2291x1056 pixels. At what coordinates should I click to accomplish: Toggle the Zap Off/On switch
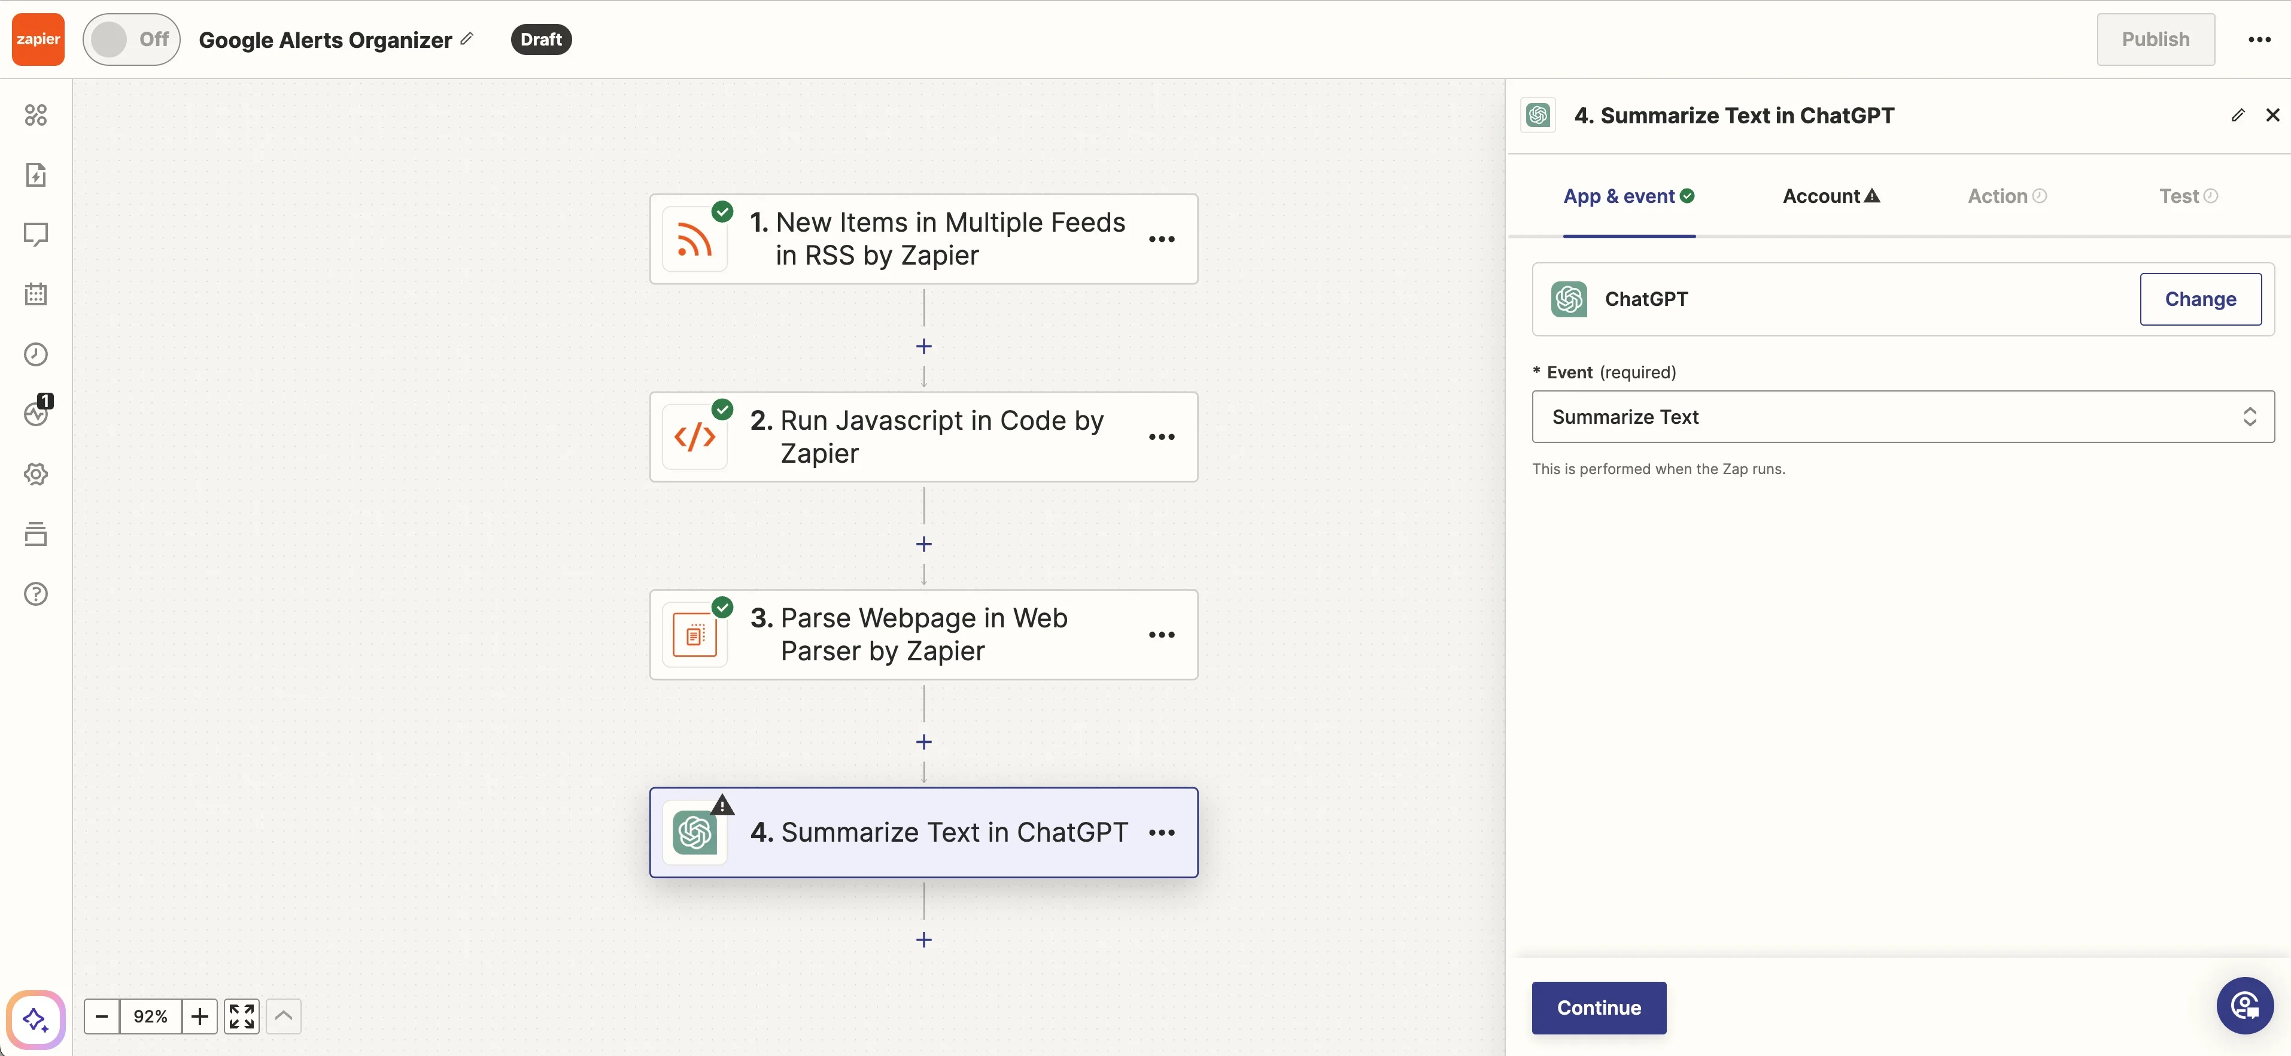tap(130, 39)
